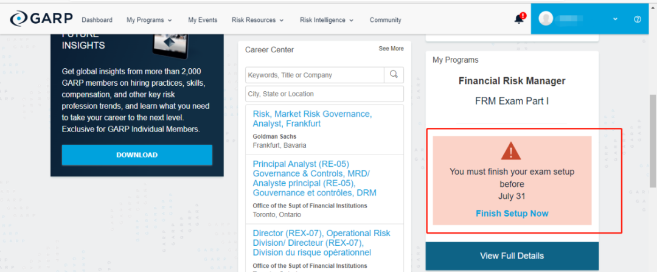Click the DOWNLOAD button
Image resolution: width=657 pixels, height=272 pixels.
137,155
